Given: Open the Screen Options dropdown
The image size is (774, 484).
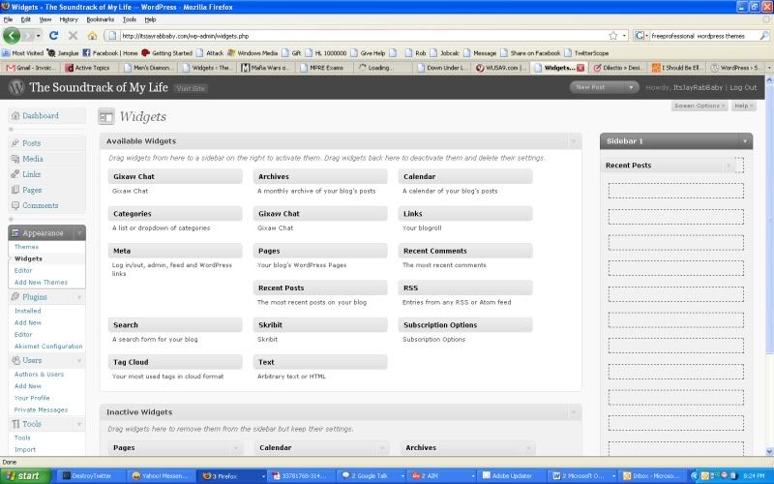Looking at the screenshot, I should [698, 106].
